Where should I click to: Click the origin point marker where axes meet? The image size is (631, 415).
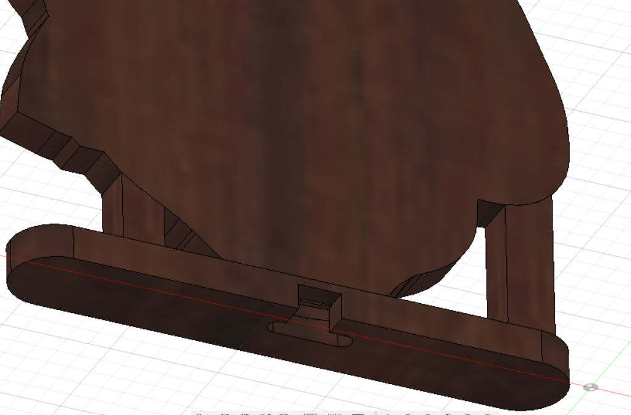click(591, 387)
